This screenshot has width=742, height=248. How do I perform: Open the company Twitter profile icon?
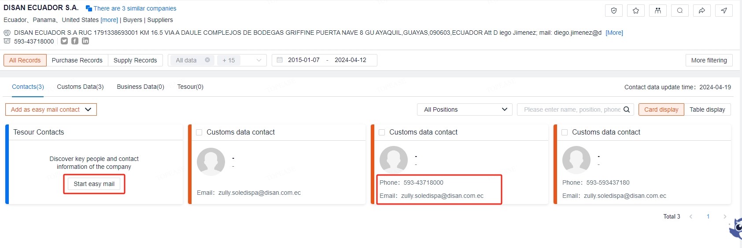tap(64, 41)
